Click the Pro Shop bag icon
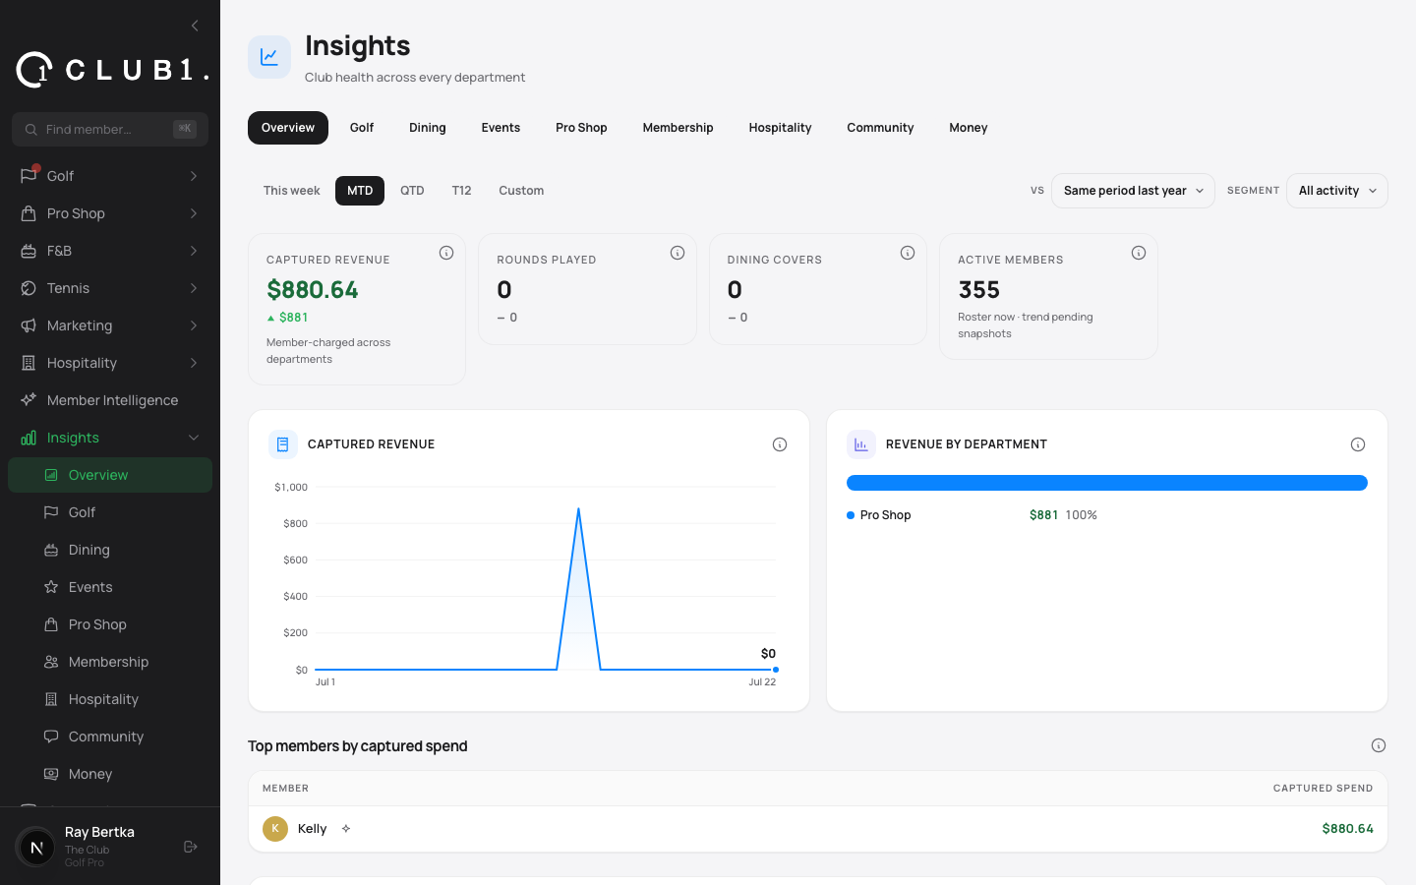This screenshot has width=1416, height=885. point(29,213)
